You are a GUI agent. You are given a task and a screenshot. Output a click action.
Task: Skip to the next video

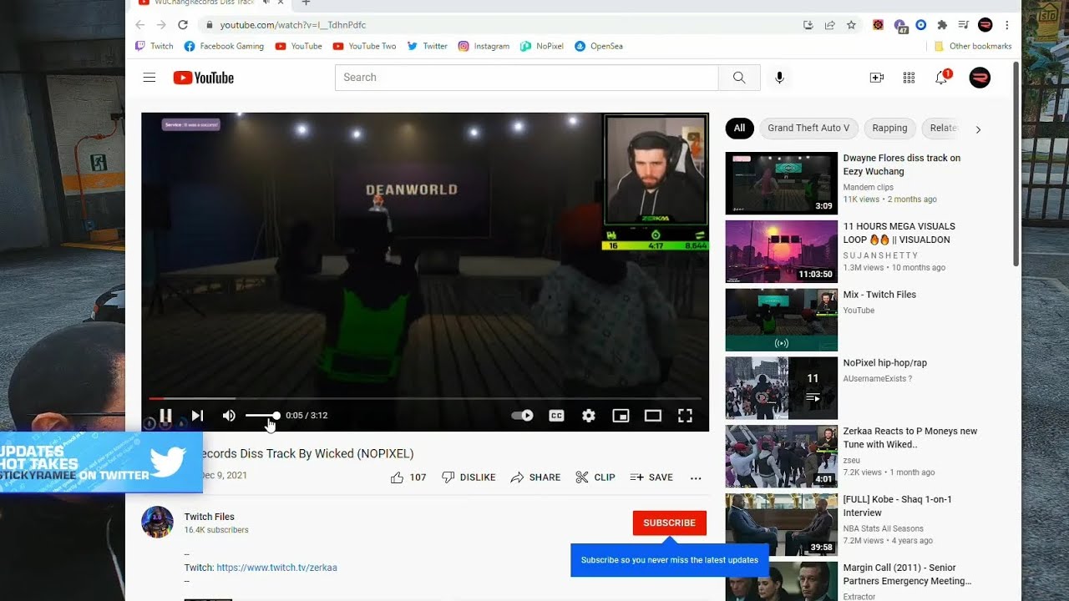click(x=197, y=415)
